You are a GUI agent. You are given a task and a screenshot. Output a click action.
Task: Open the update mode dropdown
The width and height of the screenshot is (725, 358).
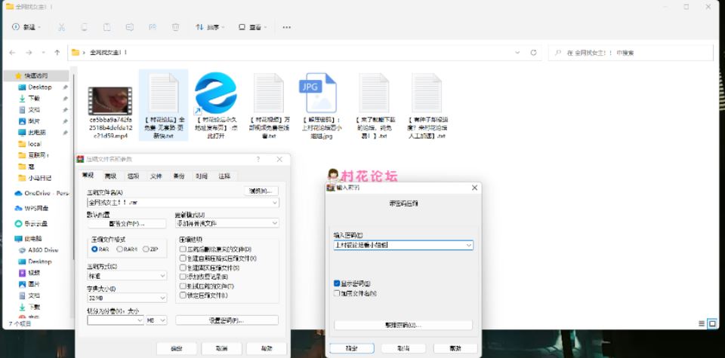point(275,223)
